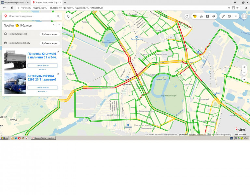This screenshot has height=195, width=250.
Task: Zoom in on the map
Action: pyautogui.click(x=244, y=67)
